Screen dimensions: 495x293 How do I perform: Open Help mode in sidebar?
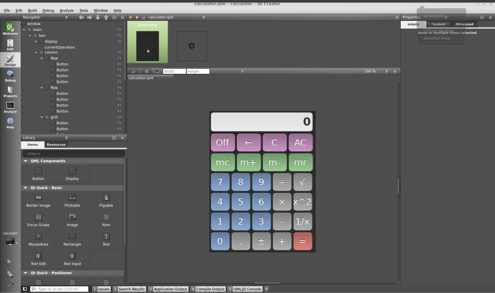click(10, 123)
